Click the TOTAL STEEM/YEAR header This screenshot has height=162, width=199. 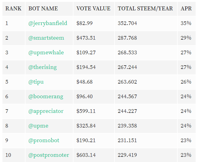pyautogui.click(x=145, y=9)
